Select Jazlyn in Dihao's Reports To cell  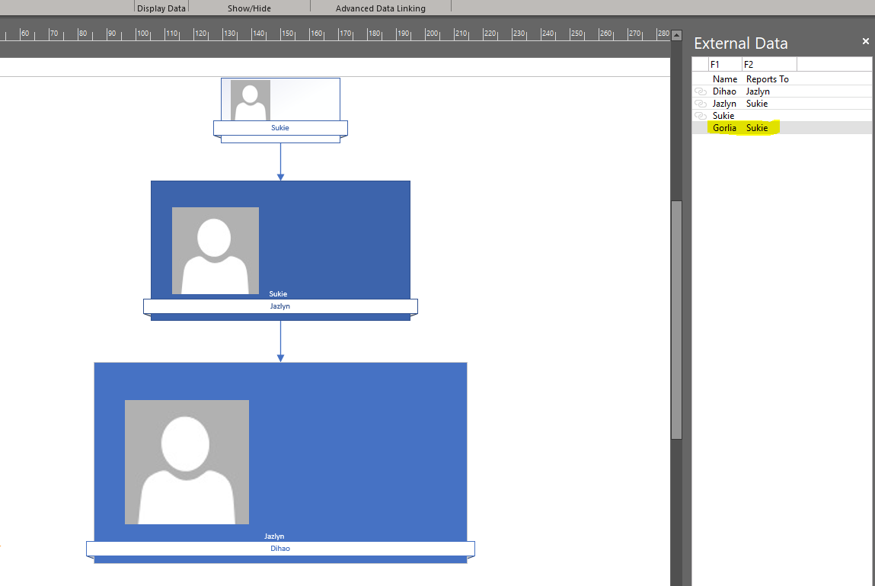[758, 91]
